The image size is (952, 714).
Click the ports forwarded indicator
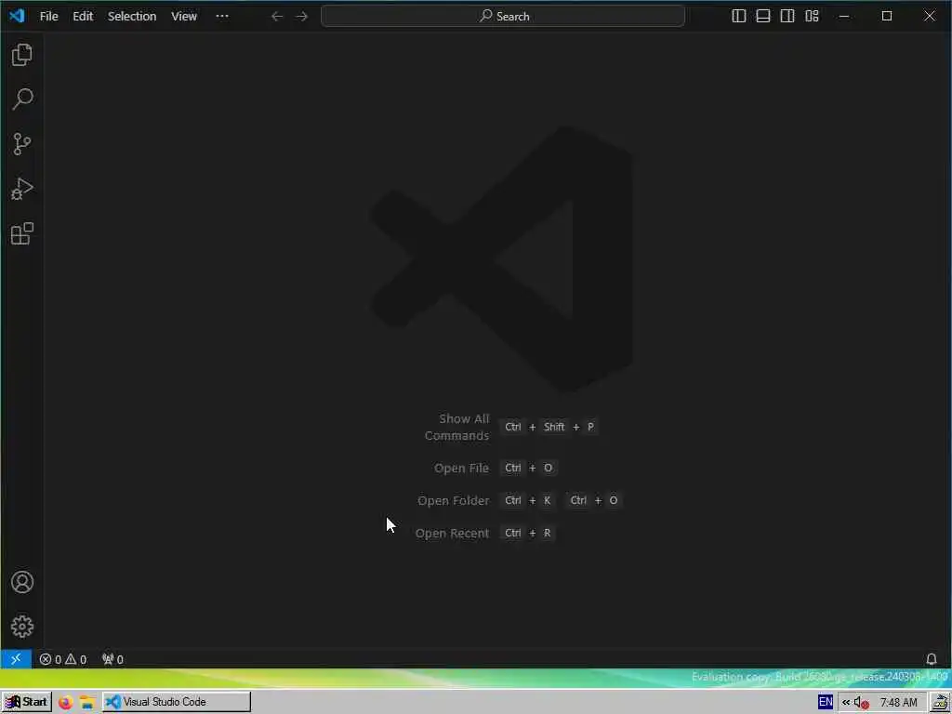pyautogui.click(x=112, y=659)
